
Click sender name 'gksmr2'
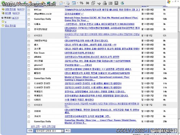tap(38, 65)
